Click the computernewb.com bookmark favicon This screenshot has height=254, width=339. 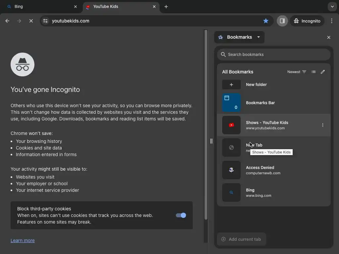[231, 170]
